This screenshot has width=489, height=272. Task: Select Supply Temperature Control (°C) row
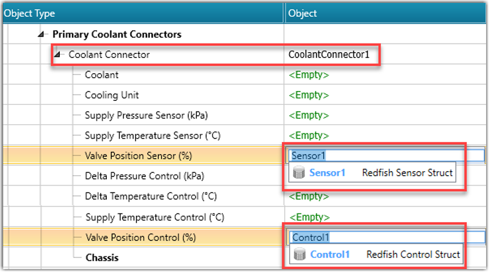point(155,217)
